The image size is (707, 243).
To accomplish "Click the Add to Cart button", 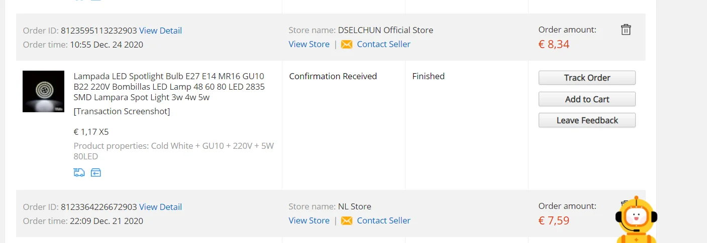I will coord(587,99).
